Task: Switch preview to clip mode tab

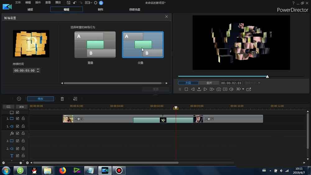Action: pos(188,83)
